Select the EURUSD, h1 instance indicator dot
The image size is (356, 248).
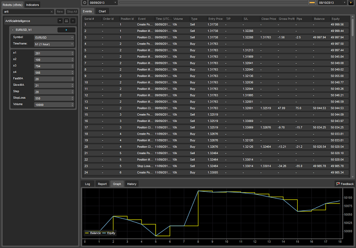(13, 30)
